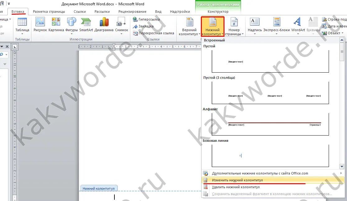The height and width of the screenshot is (201, 347).
Task: Close the left navigation pane
Action: [x=7, y=47]
